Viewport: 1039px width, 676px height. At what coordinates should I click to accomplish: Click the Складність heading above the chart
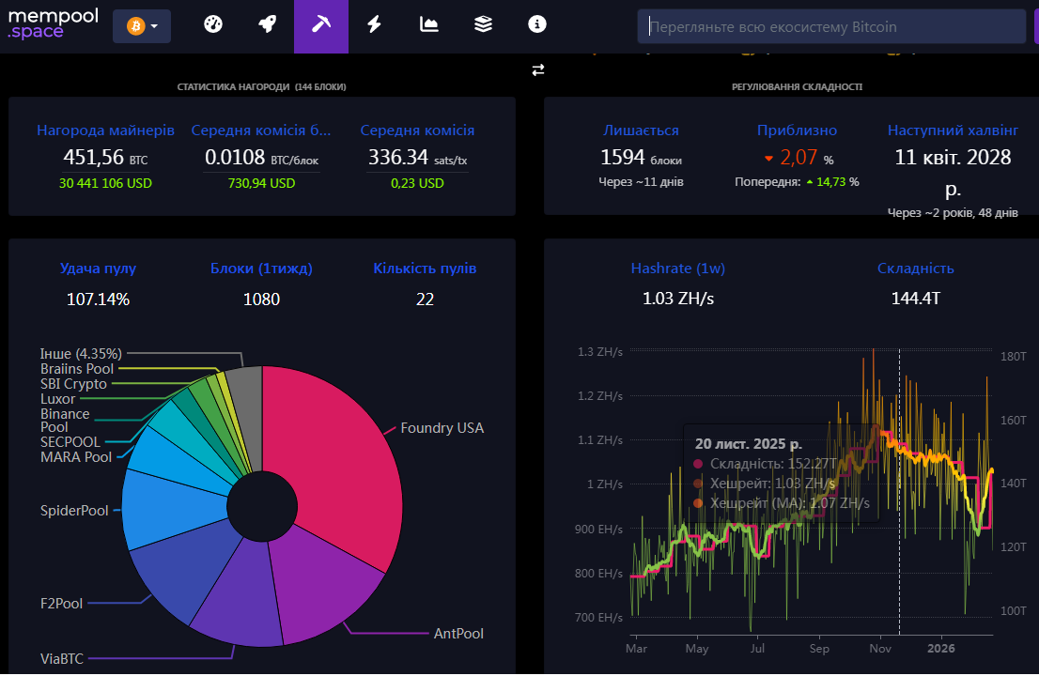click(x=915, y=269)
